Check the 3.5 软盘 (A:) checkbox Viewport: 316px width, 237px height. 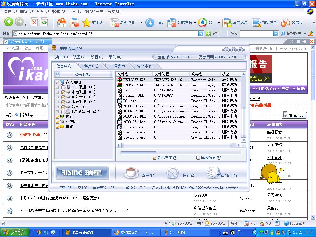(63, 87)
